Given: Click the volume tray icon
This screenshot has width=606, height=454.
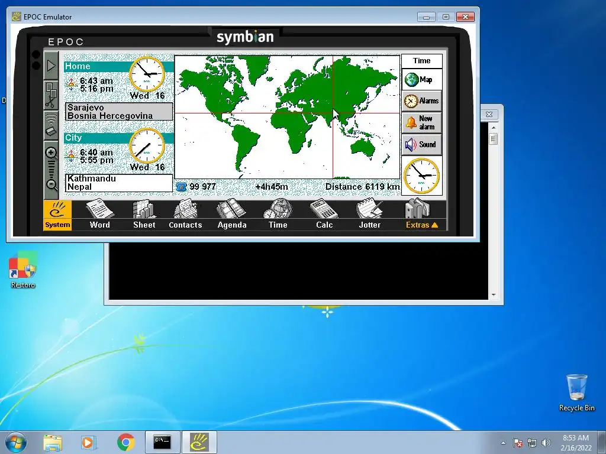Looking at the screenshot, I should coord(546,443).
